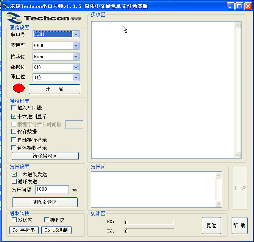Click the TX counter field

click(x=149, y=231)
